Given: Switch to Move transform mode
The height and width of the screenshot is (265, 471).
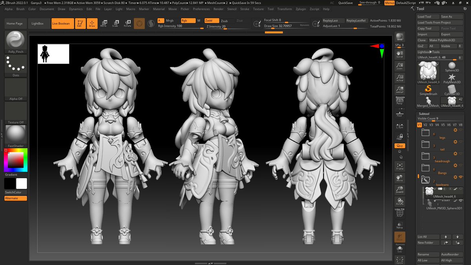Looking at the screenshot, I should pos(104,24).
